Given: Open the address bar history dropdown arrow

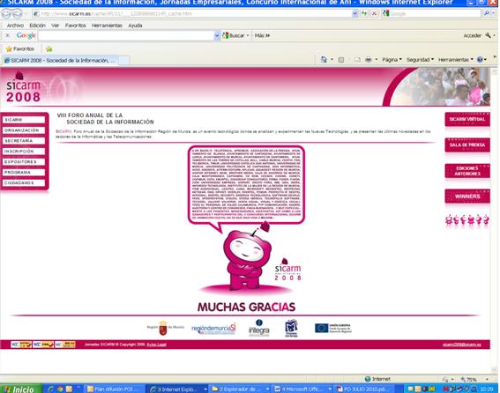Looking at the screenshot, I should click(354, 13).
